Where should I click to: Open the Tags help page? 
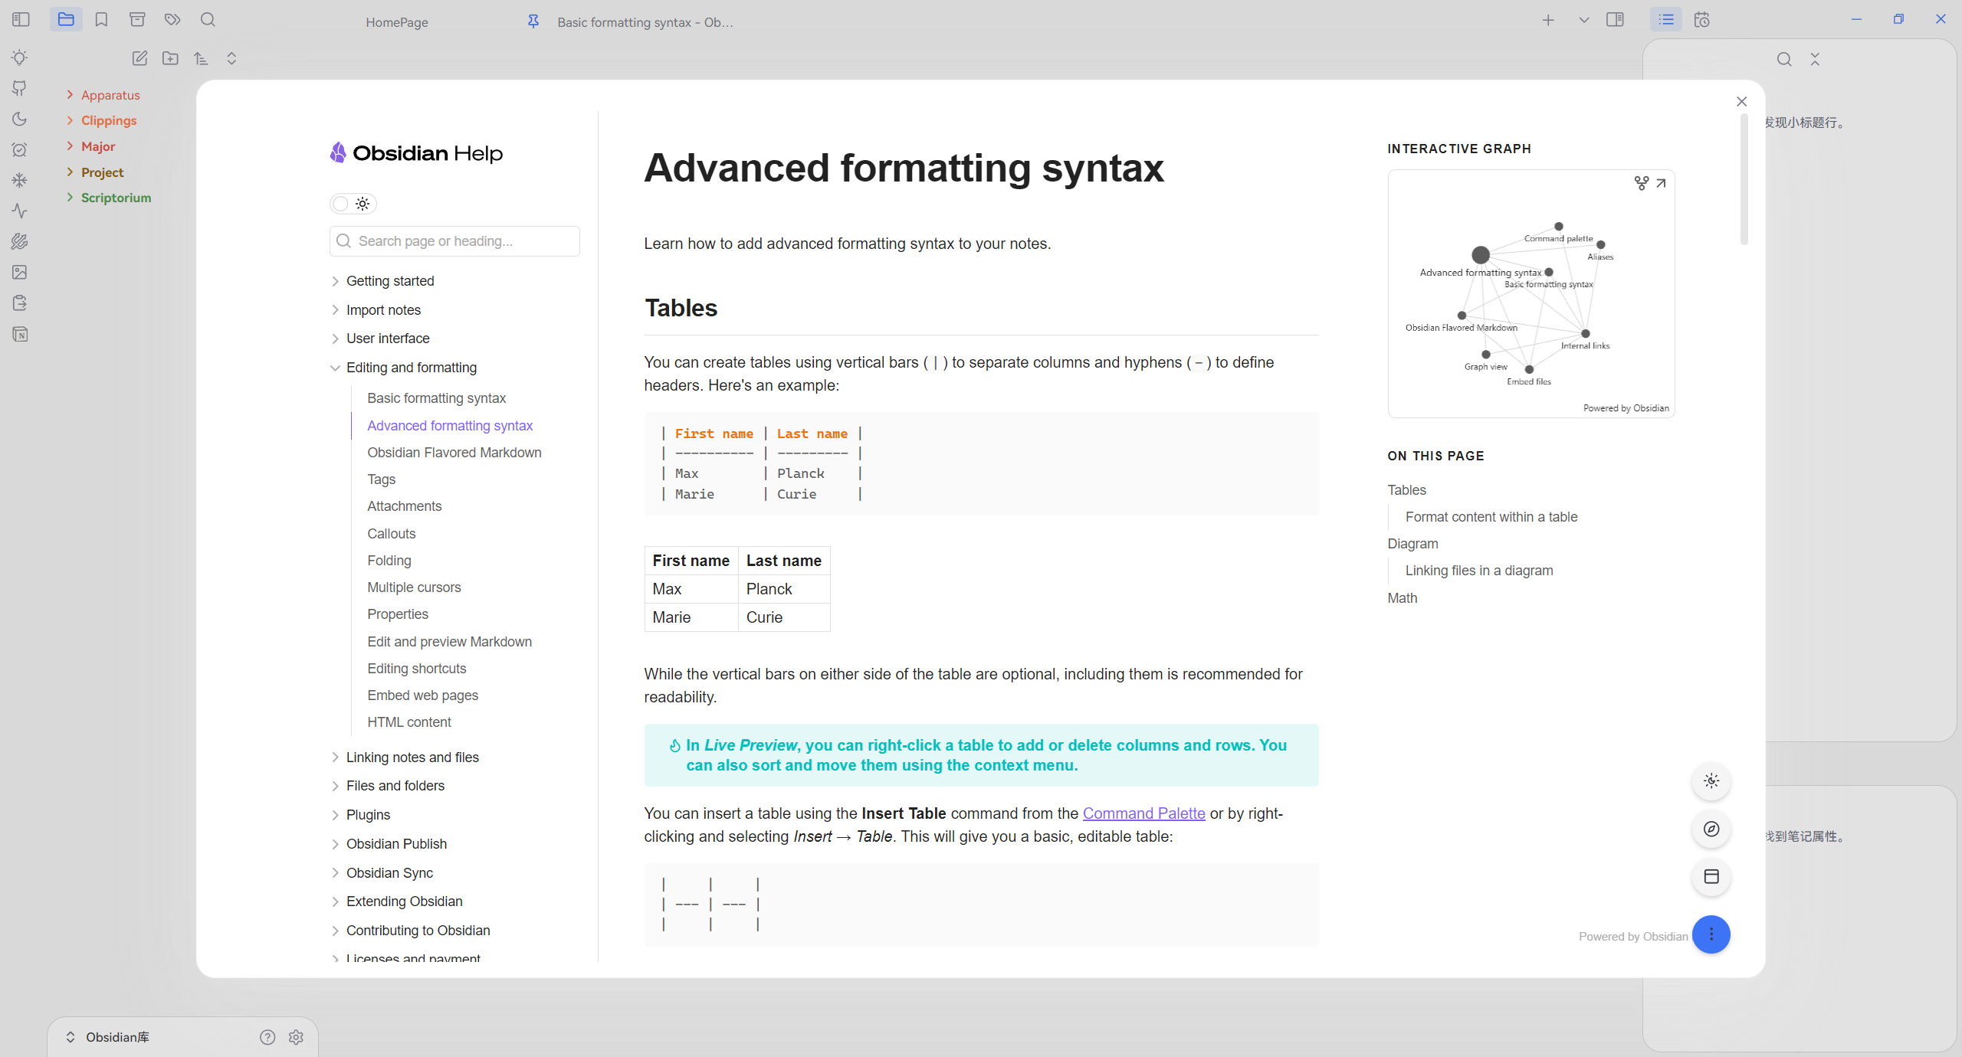click(381, 479)
